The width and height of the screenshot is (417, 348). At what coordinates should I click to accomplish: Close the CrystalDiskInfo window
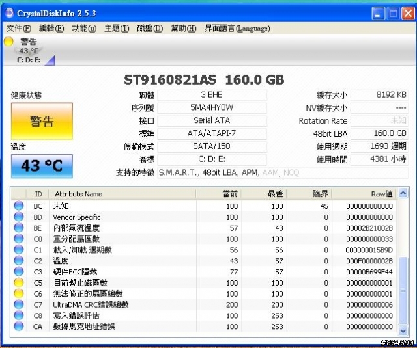[408, 13]
